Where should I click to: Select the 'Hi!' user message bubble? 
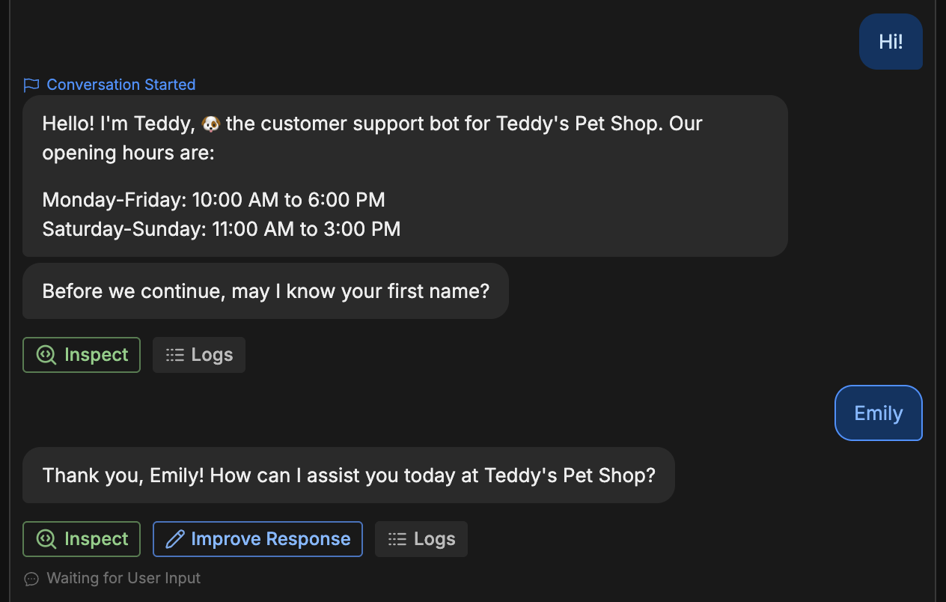pos(891,41)
